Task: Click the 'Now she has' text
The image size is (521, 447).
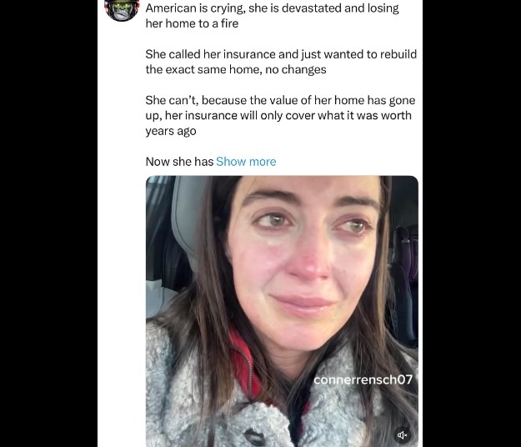Action: point(179,162)
